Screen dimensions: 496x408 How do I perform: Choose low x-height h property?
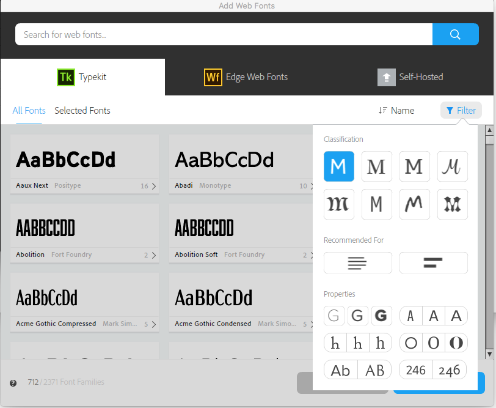pyautogui.click(x=335, y=343)
